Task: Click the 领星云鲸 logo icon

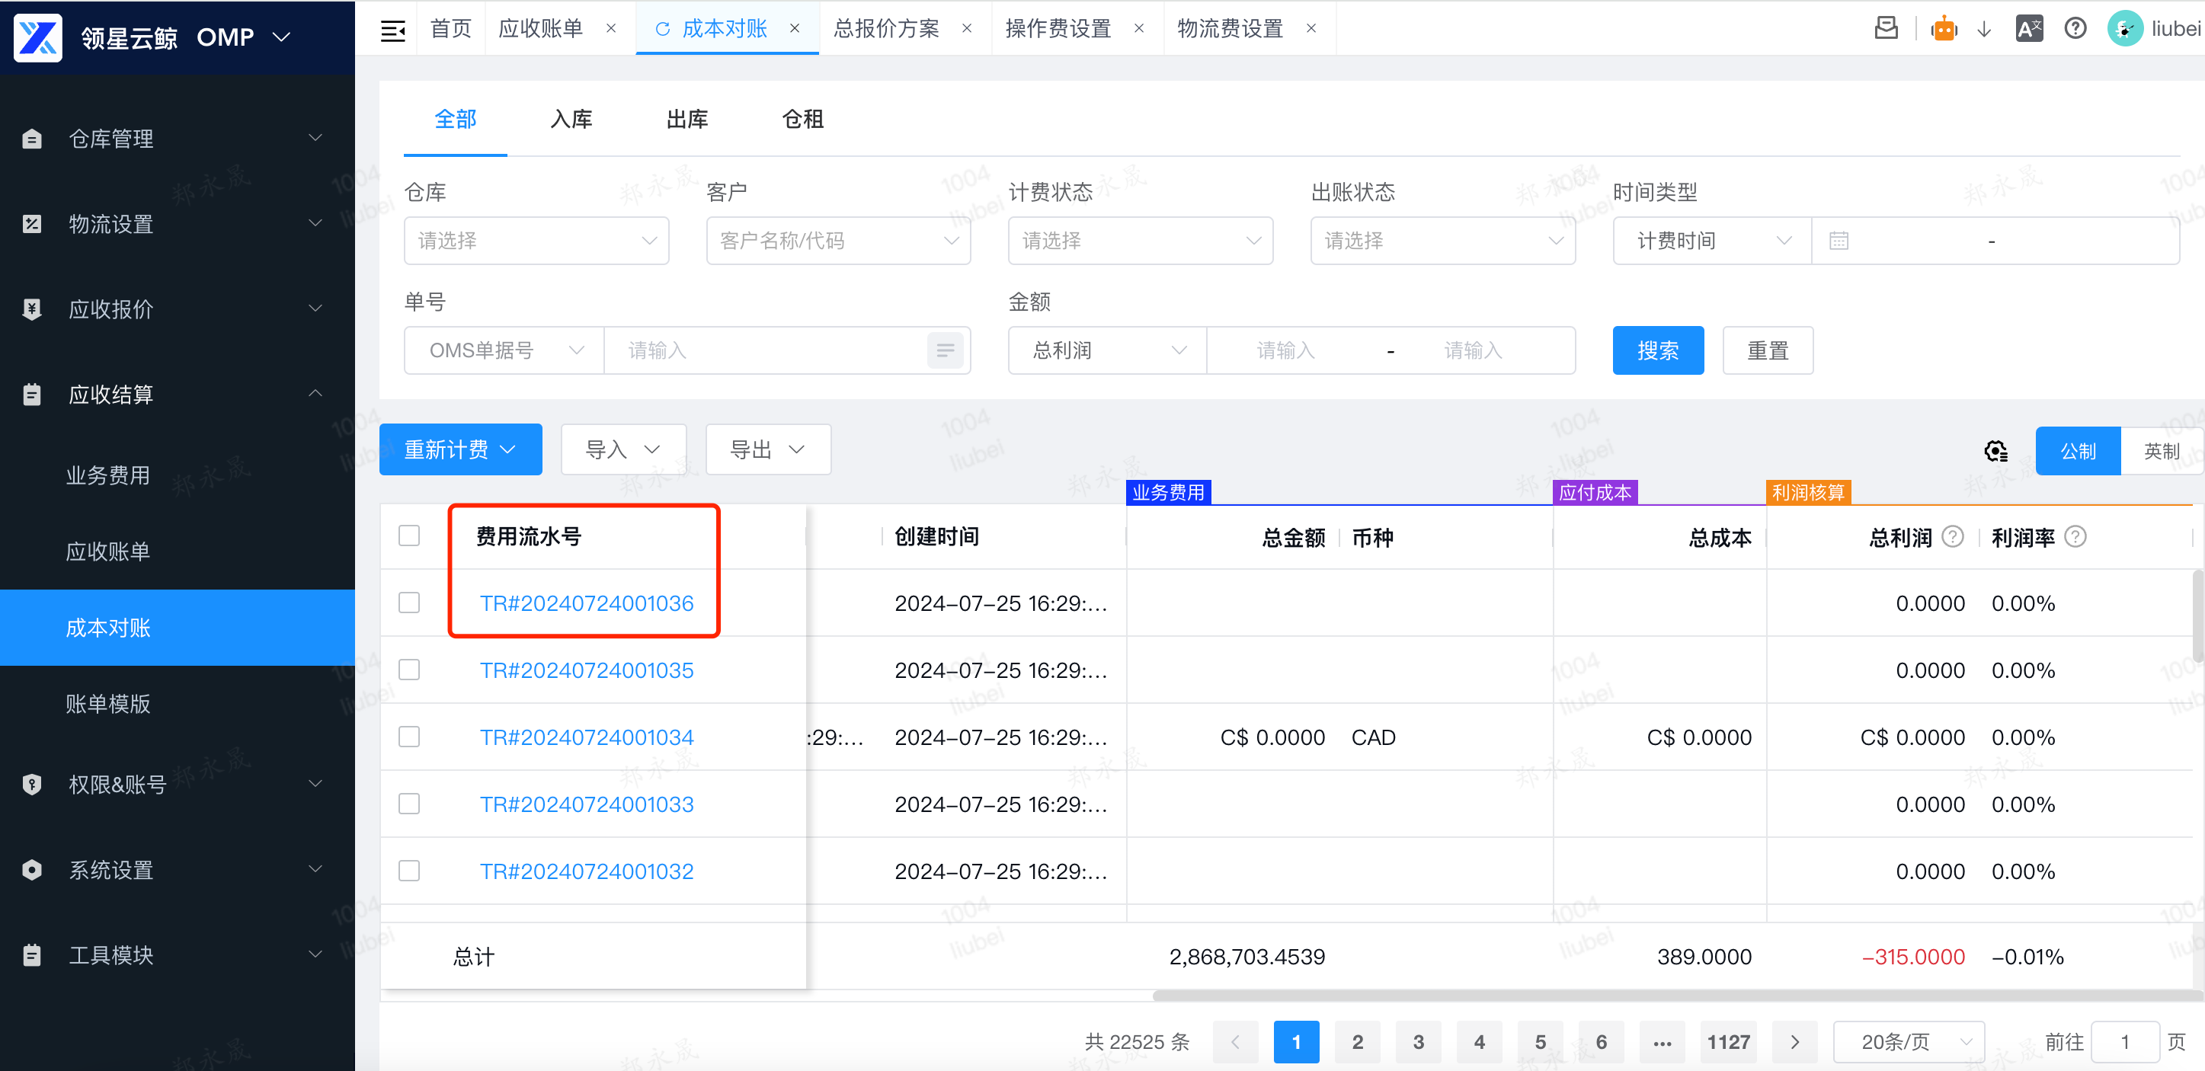Action: click(39, 37)
